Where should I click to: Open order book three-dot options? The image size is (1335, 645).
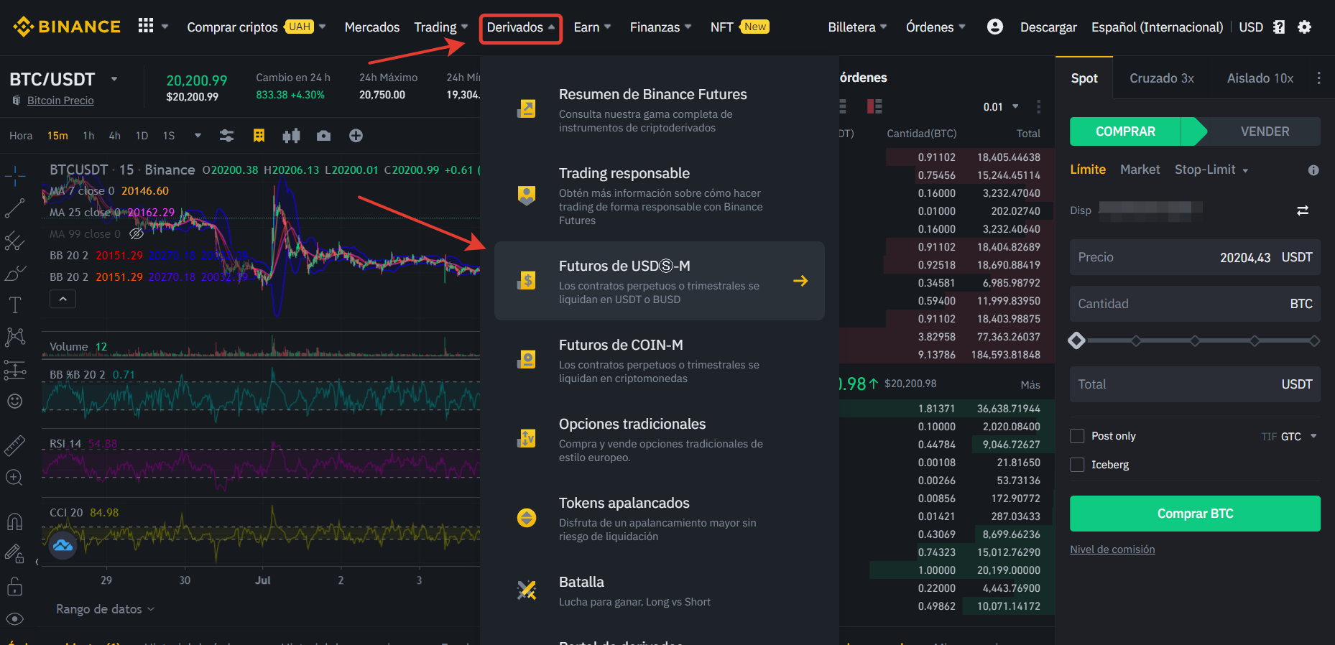[x=1038, y=106]
